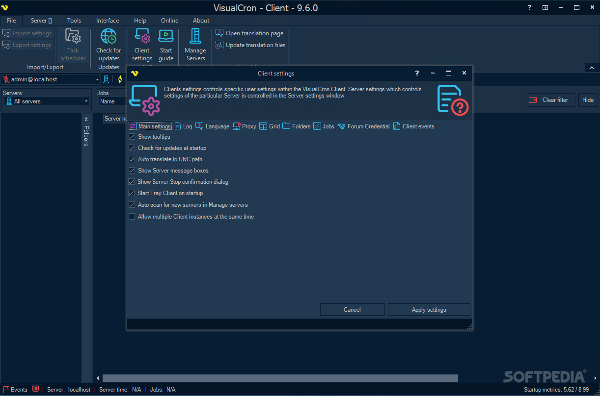600x396 pixels.
Task: Click the red events counter badge
Action: click(x=35, y=389)
